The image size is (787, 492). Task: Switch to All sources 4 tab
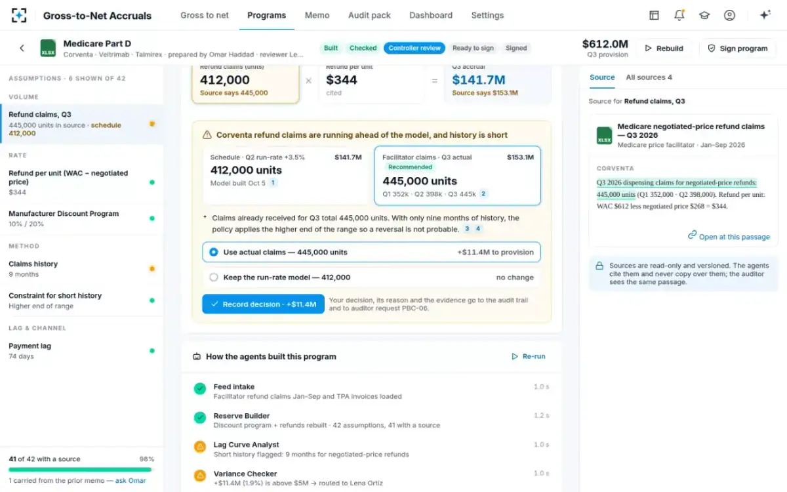(649, 77)
